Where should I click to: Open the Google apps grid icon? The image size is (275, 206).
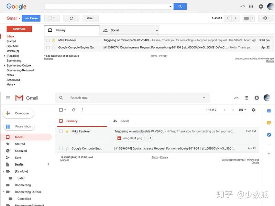[x=246, y=98]
